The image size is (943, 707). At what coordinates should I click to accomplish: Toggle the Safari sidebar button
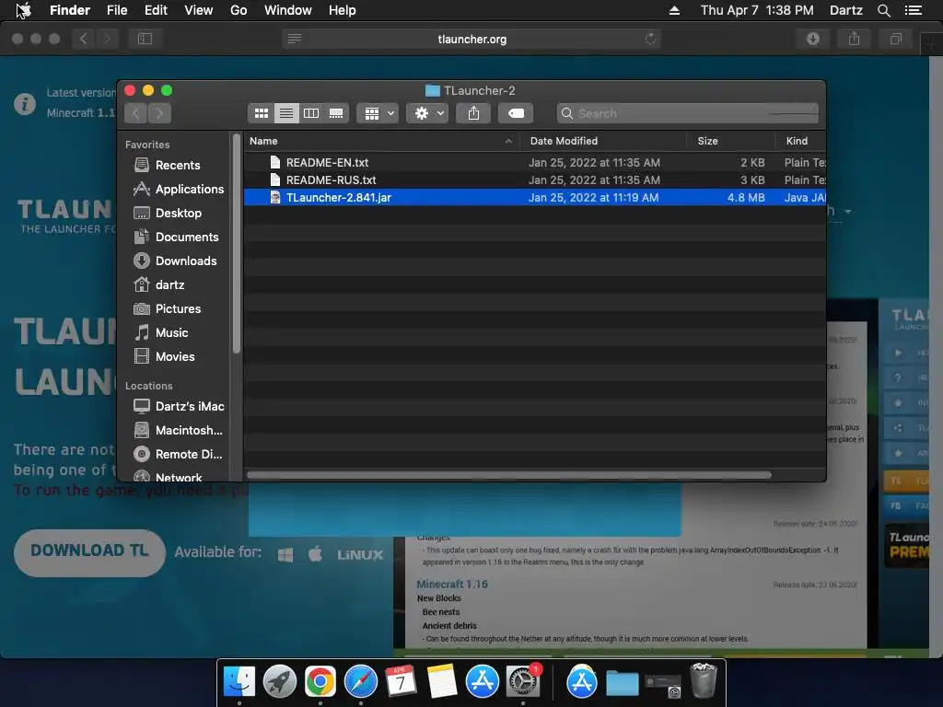[x=145, y=39]
